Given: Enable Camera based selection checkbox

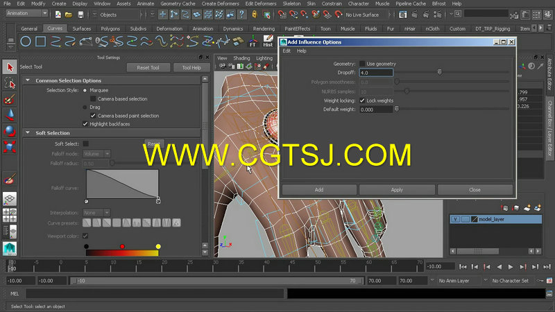Looking at the screenshot, I should coord(93,98).
